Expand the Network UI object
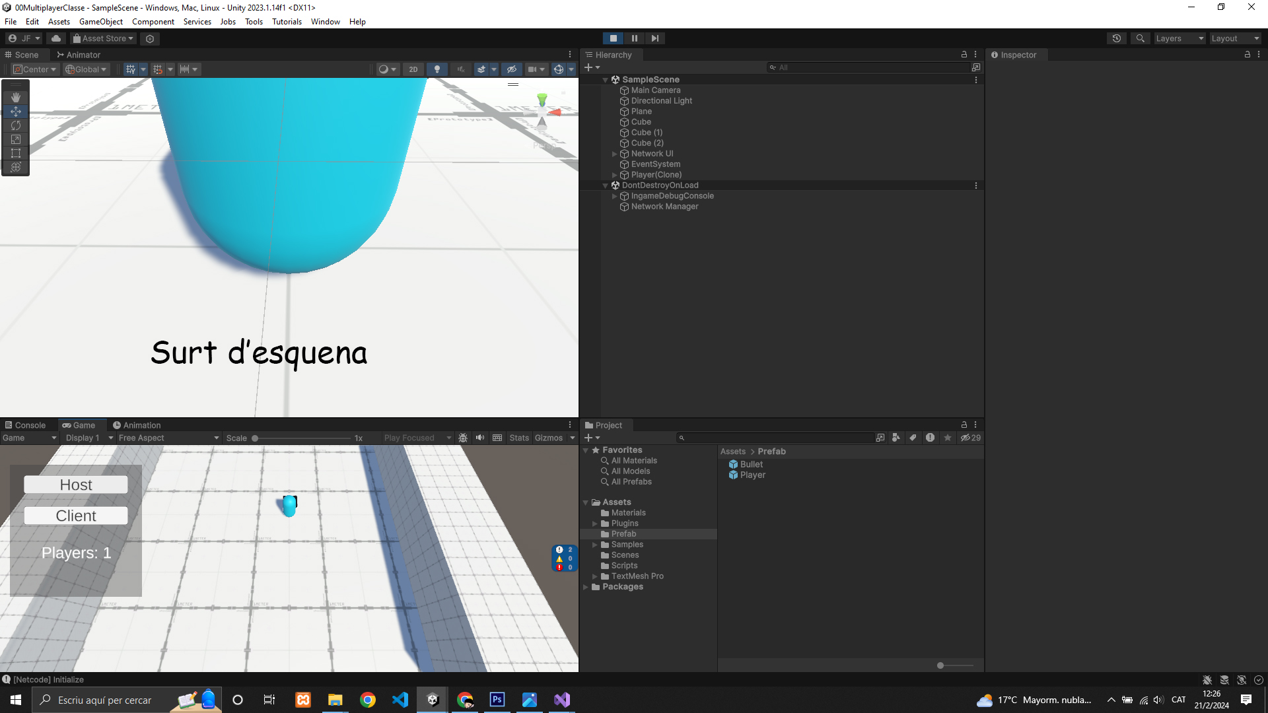The image size is (1268, 713). click(615, 154)
